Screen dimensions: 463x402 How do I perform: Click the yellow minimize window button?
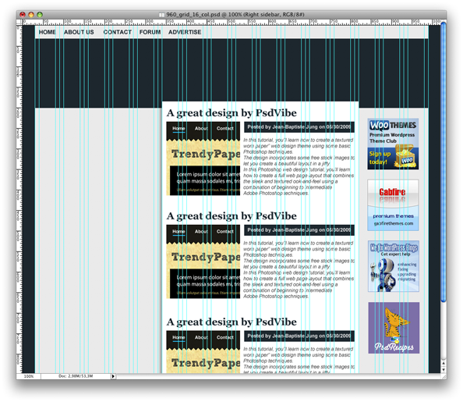tap(31, 15)
